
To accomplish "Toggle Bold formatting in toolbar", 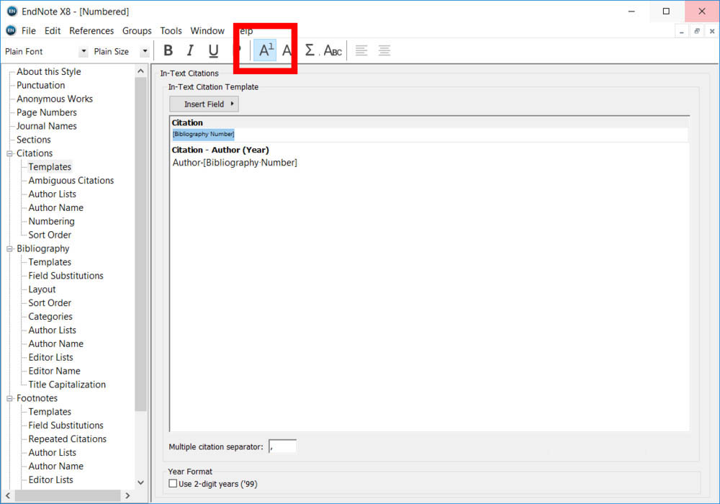I will click(x=168, y=50).
